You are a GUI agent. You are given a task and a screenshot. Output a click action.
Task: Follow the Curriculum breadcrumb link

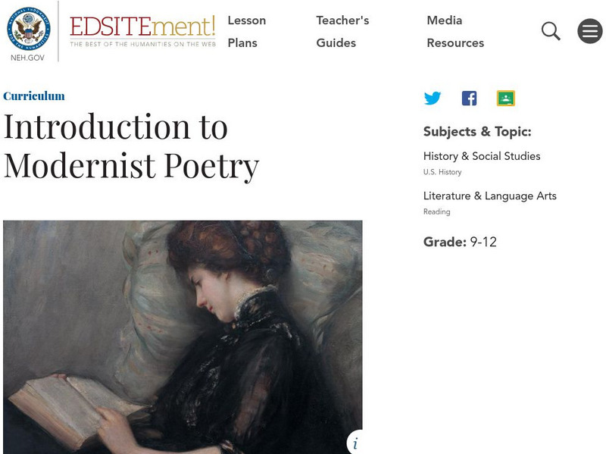[34, 96]
